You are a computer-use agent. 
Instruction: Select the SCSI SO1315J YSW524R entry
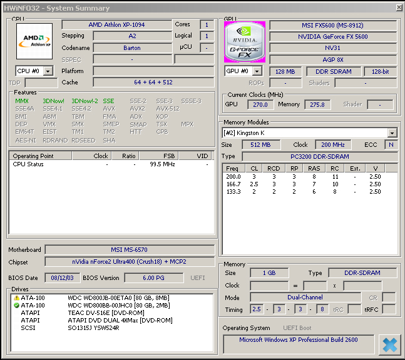[x=112, y=327]
